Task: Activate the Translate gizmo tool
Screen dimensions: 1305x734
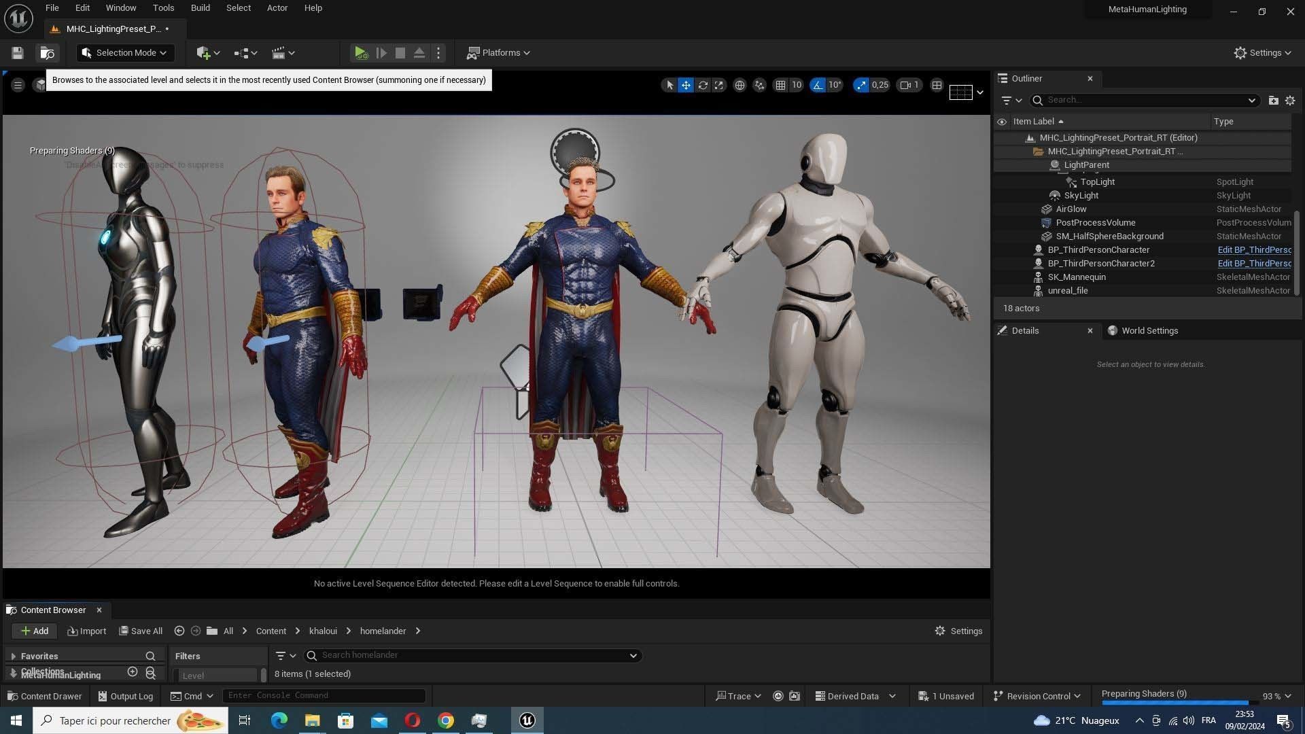Action: point(686,85)
